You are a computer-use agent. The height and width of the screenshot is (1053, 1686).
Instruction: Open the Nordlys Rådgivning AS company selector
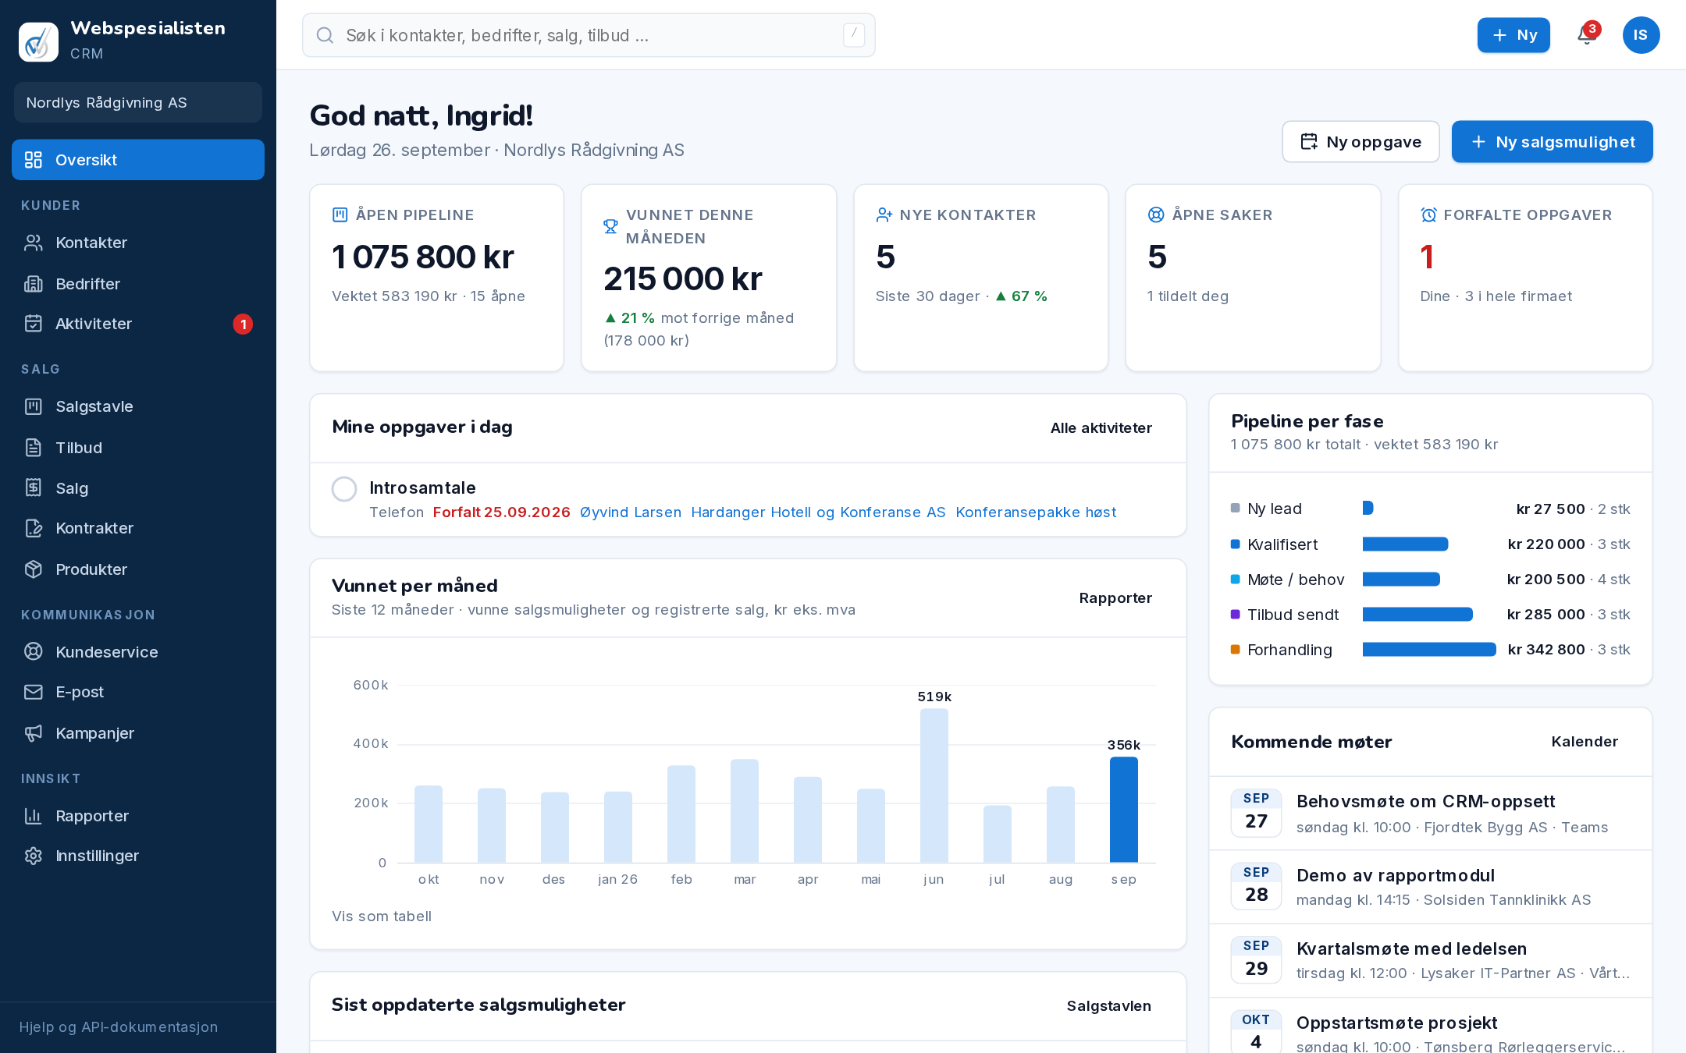138,102
